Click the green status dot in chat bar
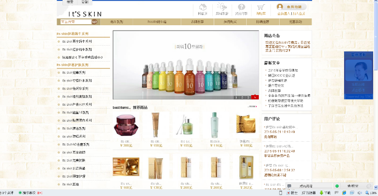 coord(337,186)
